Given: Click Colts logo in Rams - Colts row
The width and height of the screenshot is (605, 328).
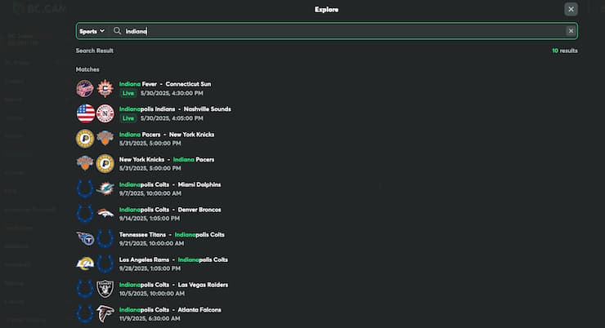Looking at the screenshot, I should tap(105, 264).
